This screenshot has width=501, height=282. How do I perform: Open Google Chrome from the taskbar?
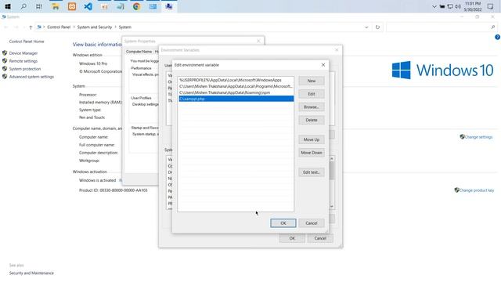[137, 6]
